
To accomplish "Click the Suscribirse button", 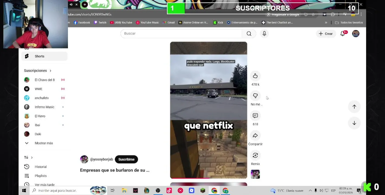I will (x=126, y=159).
